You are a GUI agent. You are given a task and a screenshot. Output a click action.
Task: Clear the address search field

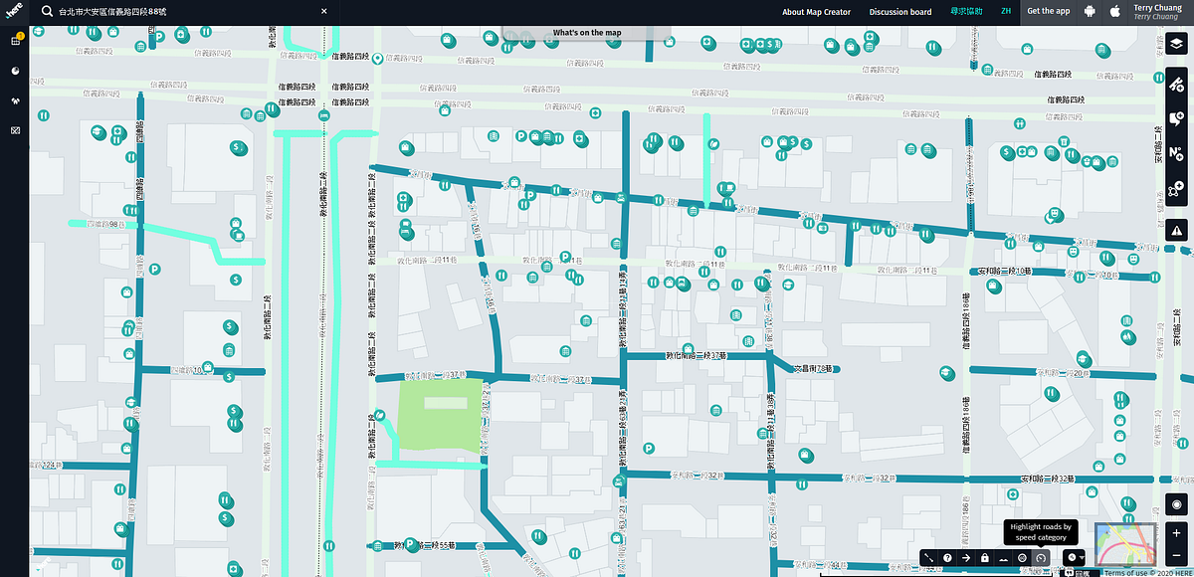coord(323,11)
